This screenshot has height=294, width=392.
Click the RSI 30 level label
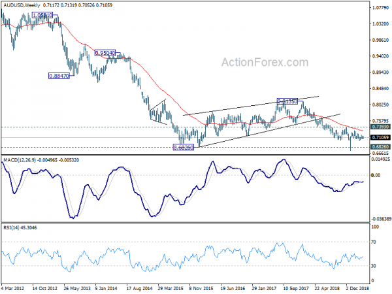tap(374, 266)
